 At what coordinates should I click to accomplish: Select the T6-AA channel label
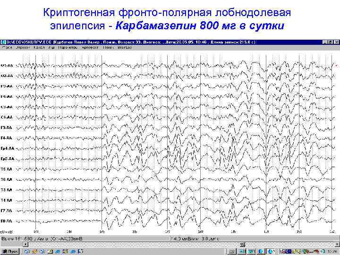[x=6, y=179]
